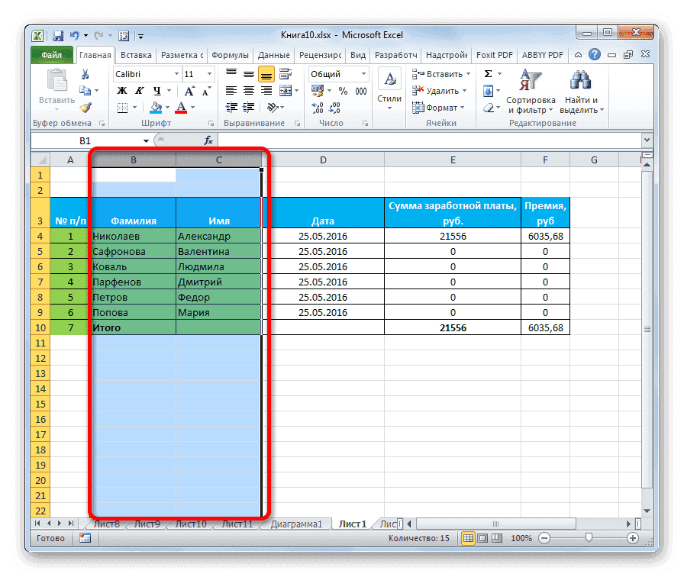Click the percent style % icon
684x577 pixels.
[342, 92]
